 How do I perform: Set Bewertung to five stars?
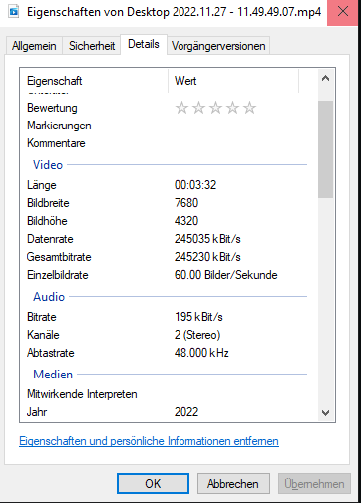249,108
